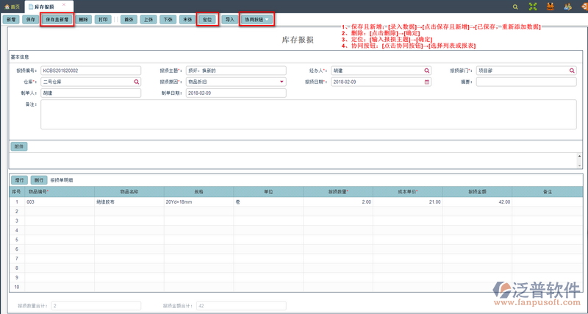
Task: Close the 库存报损 tab
Action: pyautogui.click(x=64, y=4)
